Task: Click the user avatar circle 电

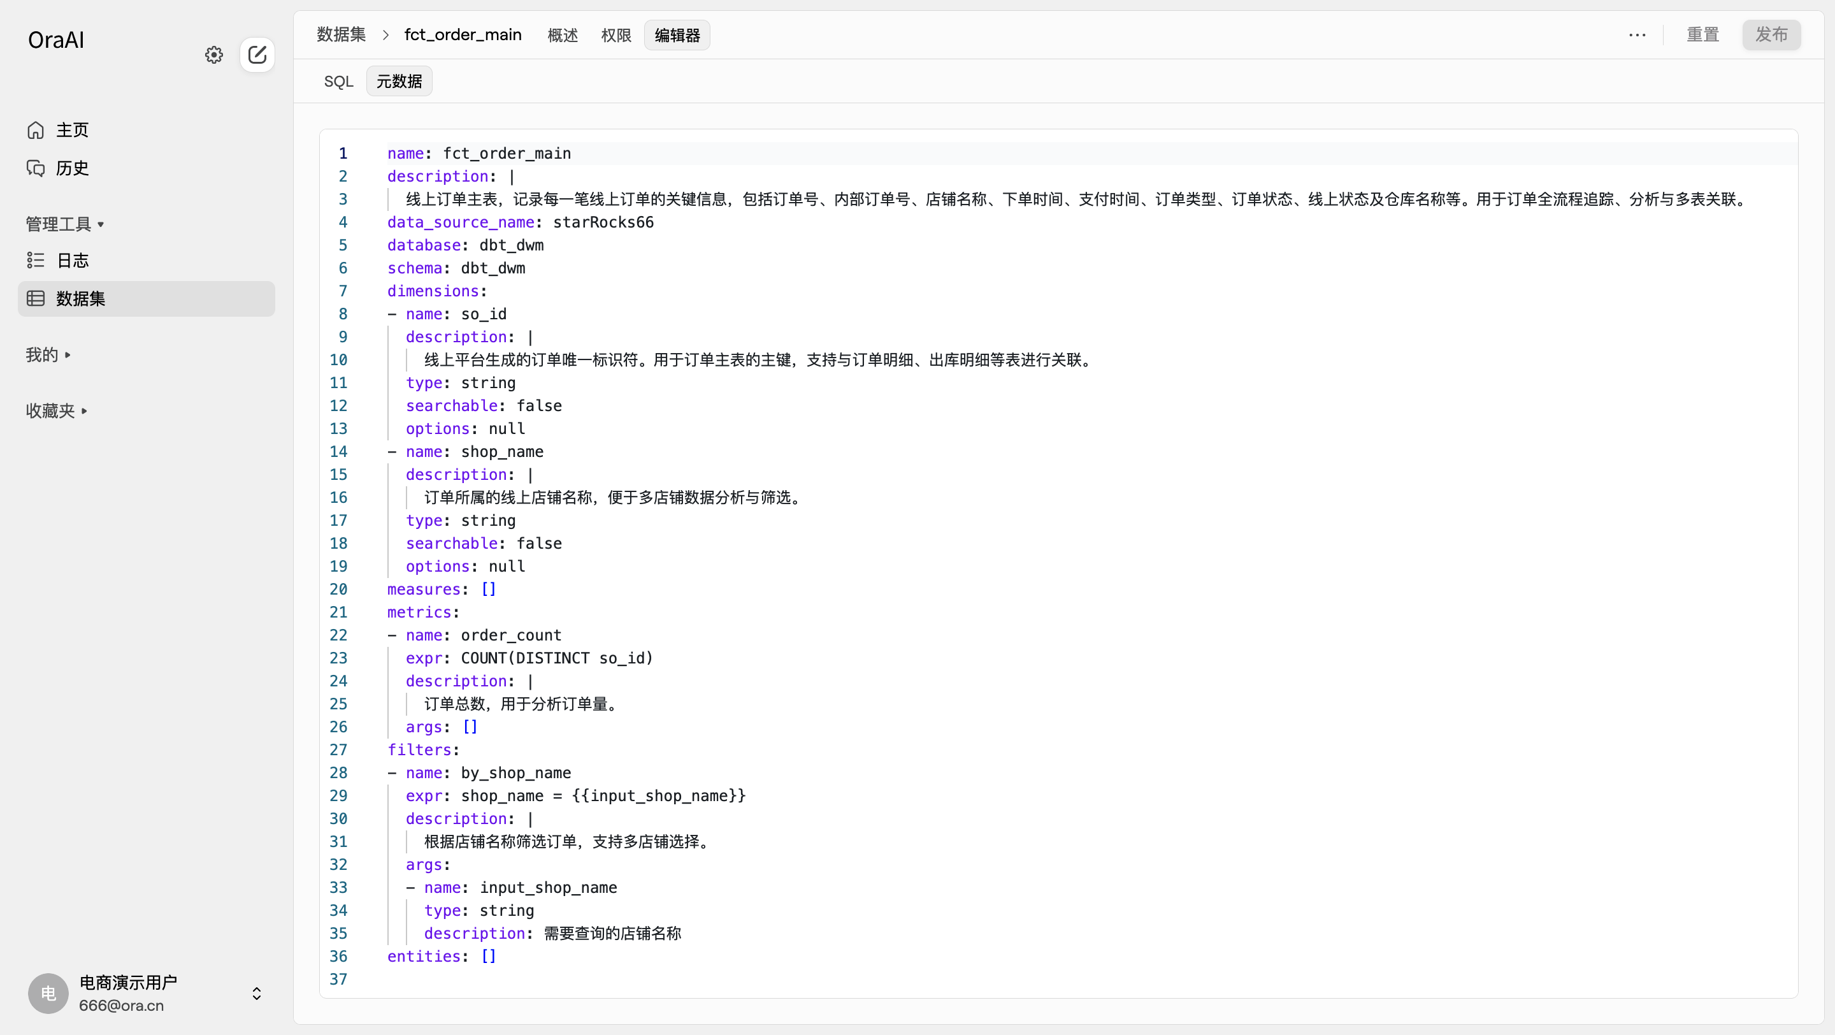Action: tap(48, 993)
